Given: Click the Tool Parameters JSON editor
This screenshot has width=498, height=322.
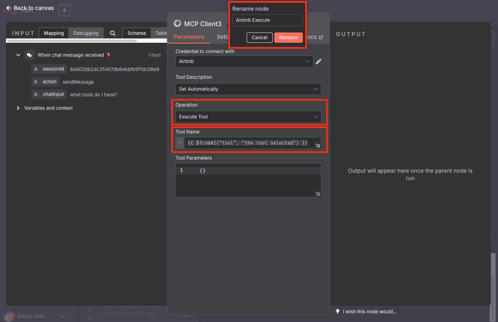Looking at the screenshot, I should [x=248, y=180].
